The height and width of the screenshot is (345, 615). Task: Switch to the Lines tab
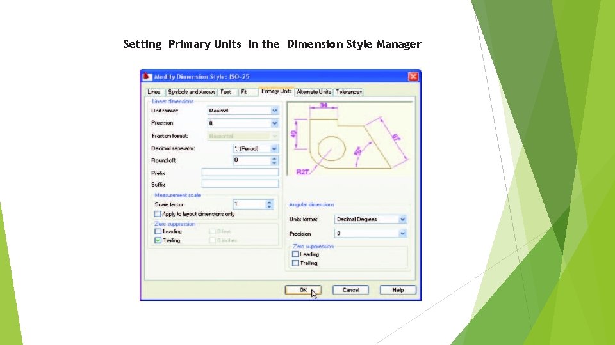[154, 92]
